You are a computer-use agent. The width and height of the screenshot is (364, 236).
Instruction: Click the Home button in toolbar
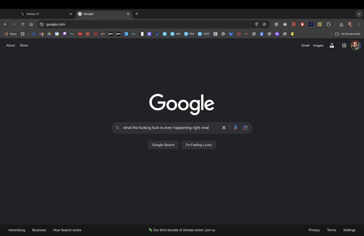[x=31, y=24]
